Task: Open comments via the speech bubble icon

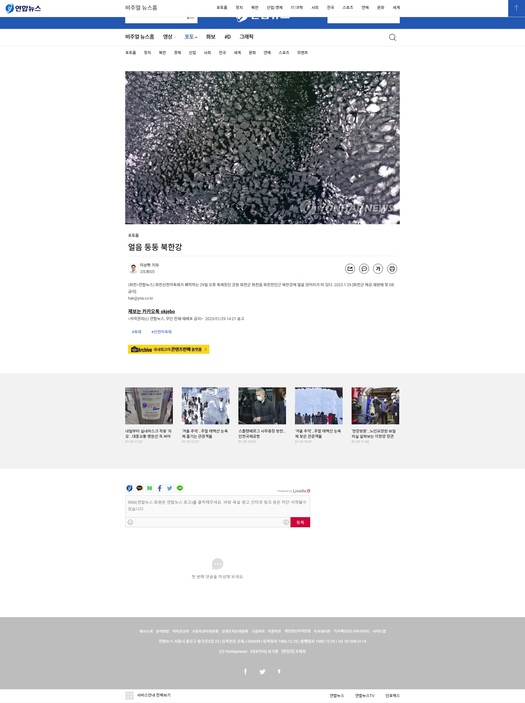Action: (x=364, y=269)
